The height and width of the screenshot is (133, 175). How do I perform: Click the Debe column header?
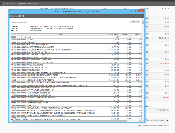pos(125,34)
